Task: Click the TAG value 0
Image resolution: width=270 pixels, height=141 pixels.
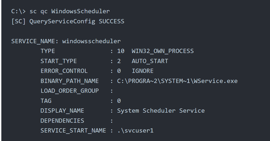Action: (x=119, y=101)
